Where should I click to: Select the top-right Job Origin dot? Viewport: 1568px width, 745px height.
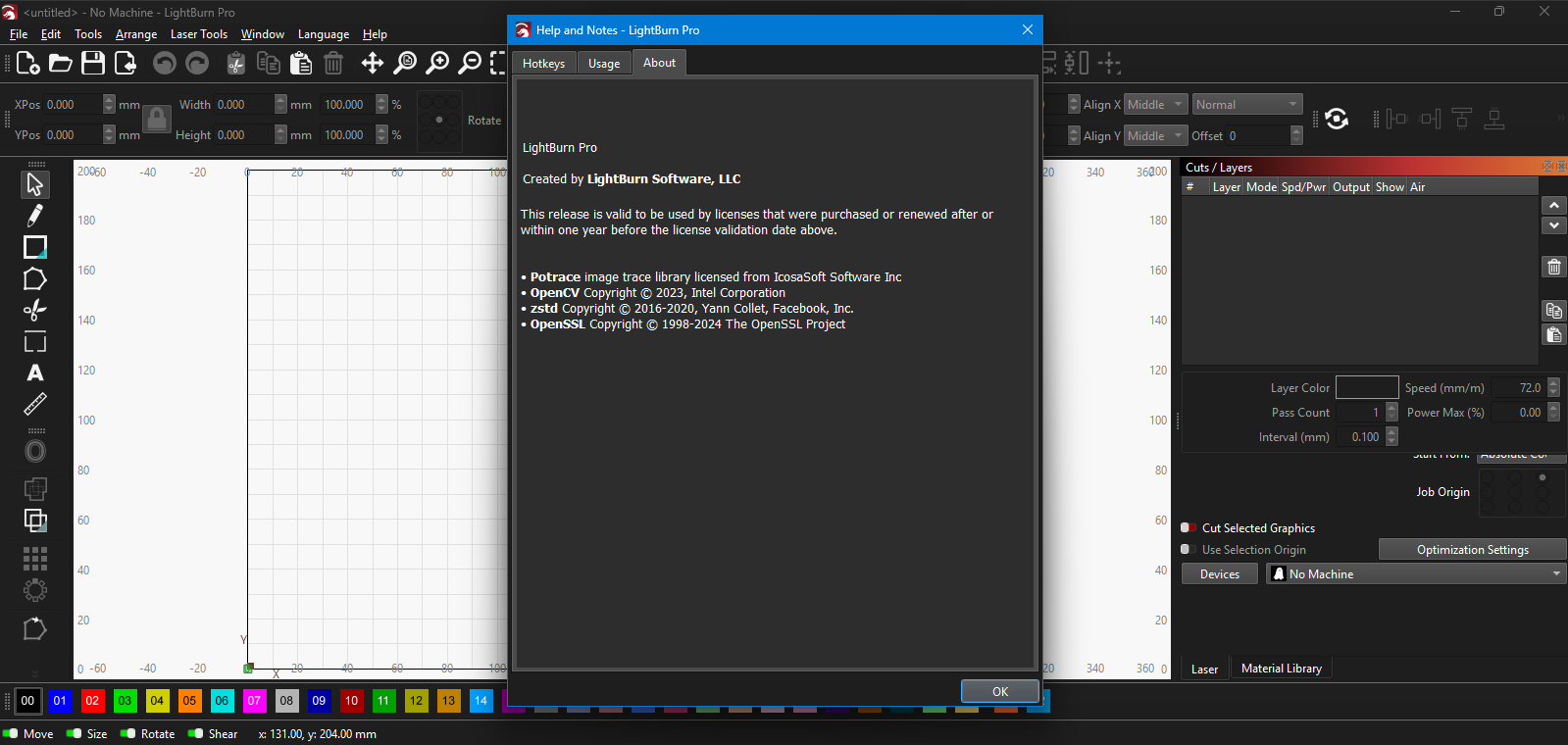1543,477
